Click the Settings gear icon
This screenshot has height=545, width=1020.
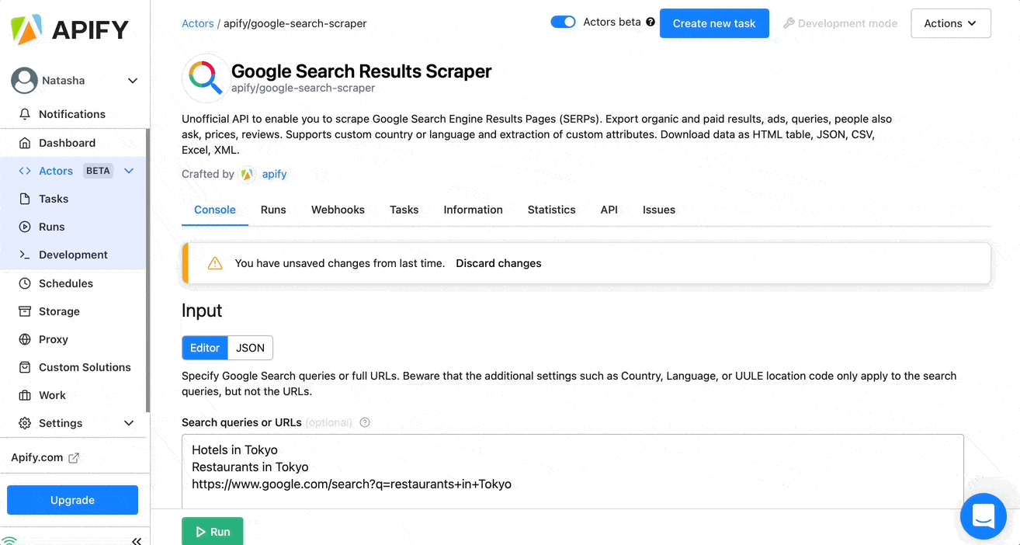point(25,423)
